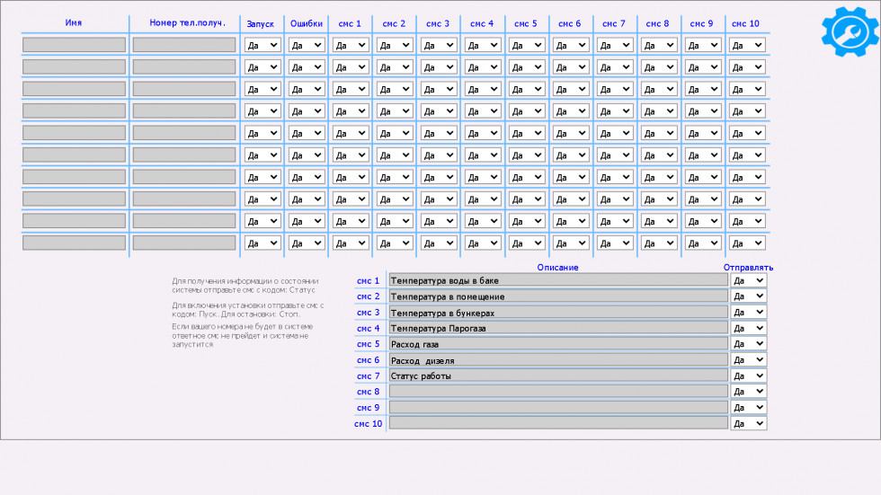Click the Имя input field in the first row

pos(74,45)
